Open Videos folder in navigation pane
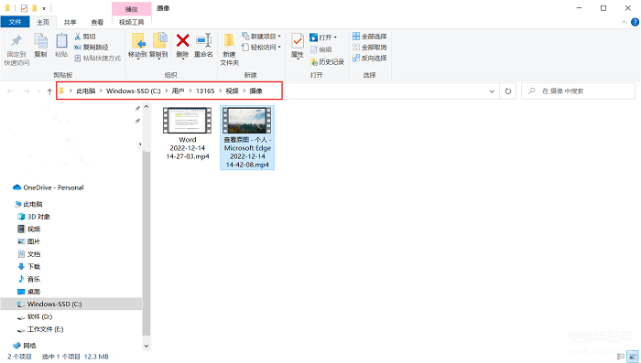Image resolution: width=641 pixels, height=363 pixels. (x=29, y=230)
